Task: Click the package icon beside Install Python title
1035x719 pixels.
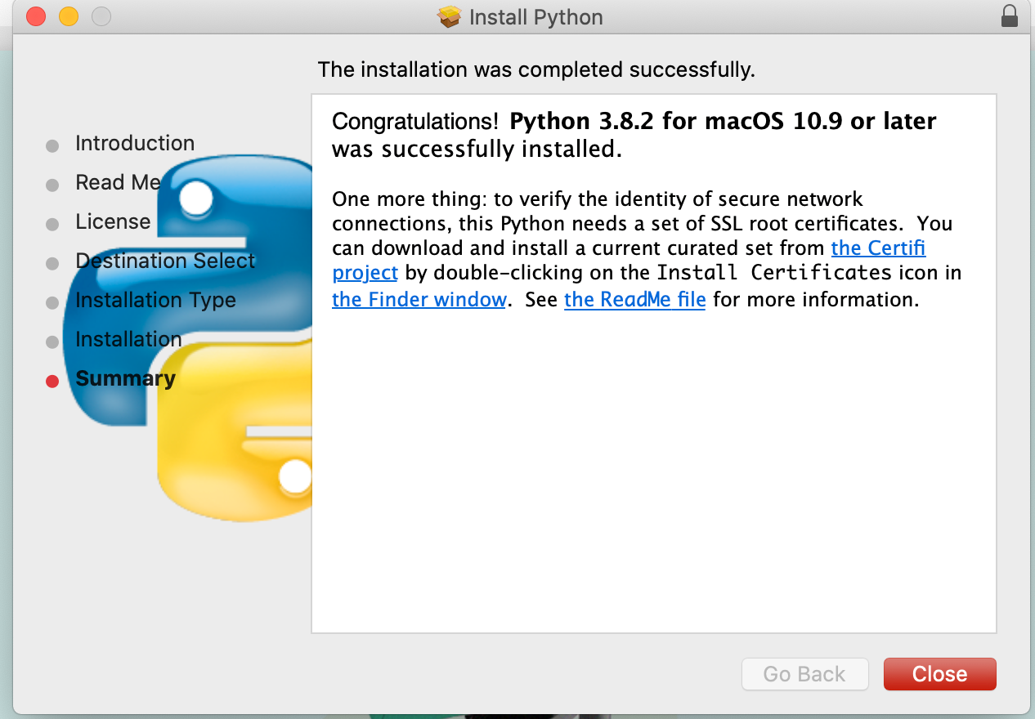Action: [x=450, y=16]
